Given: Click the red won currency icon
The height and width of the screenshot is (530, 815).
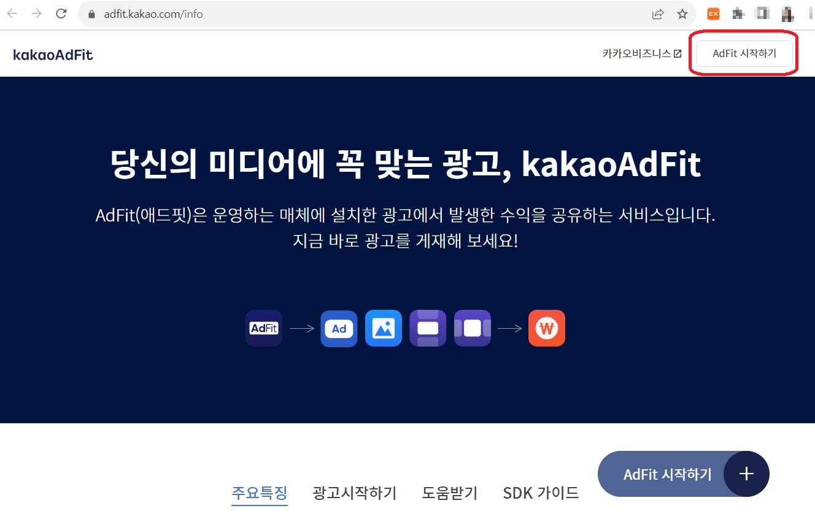Looking at the screenshot, I should (x=547, y=328).
